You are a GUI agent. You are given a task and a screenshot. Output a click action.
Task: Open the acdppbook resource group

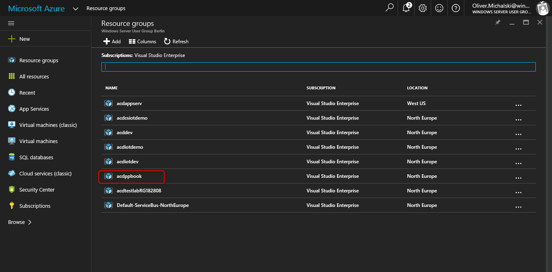(x=129, y=176)
